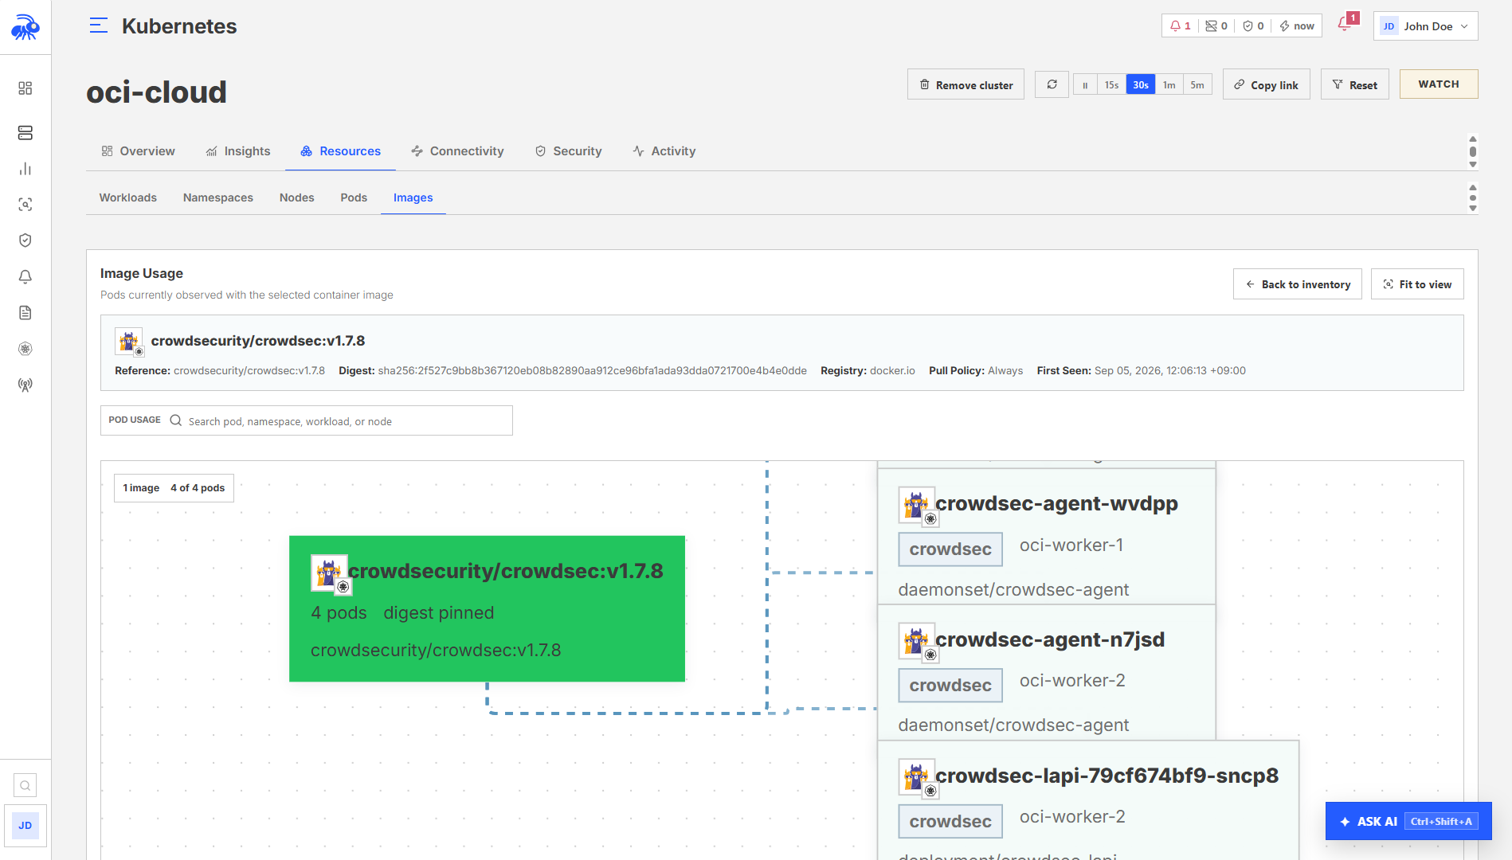
Task: Go to the Pods sub-tab
Action: 354,197
